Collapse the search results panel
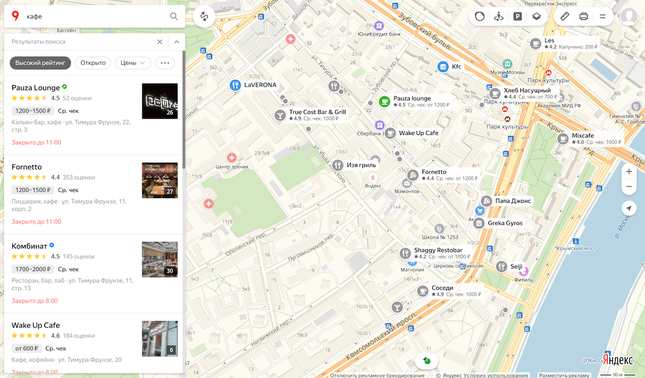 (x=177, y=42)
